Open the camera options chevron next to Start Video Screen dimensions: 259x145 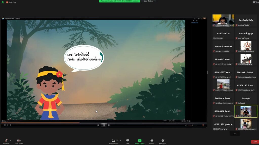pyautogui.click(x=23, y=140)
